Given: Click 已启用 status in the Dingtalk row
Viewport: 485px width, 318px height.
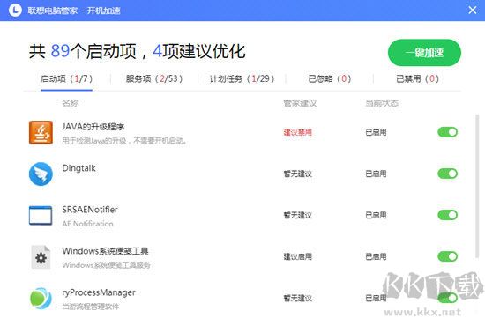Looking at the screenshot, I should click(x=376, y=174).
